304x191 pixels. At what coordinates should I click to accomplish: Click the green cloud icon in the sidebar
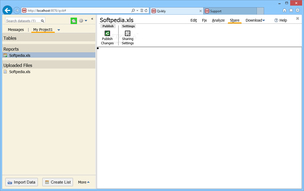[74, 21]
